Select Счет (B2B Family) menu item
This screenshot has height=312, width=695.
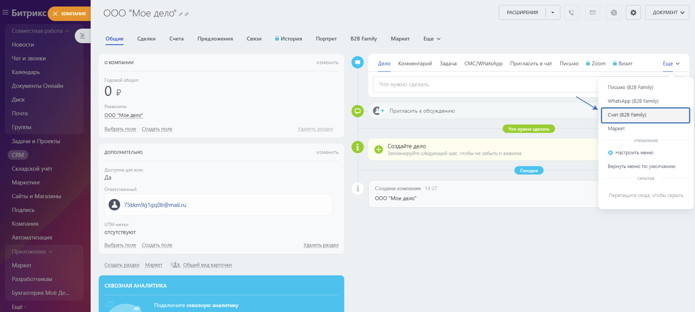click(645, 115)
